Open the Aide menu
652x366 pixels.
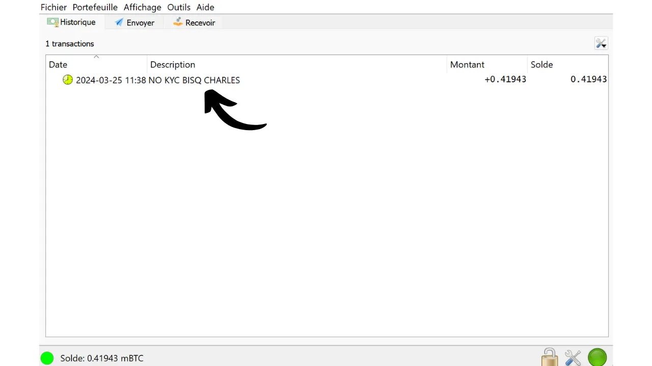205,7
